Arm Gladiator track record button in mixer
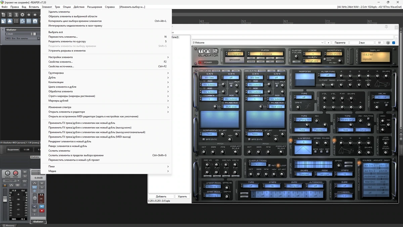 [x=42, y=211]
